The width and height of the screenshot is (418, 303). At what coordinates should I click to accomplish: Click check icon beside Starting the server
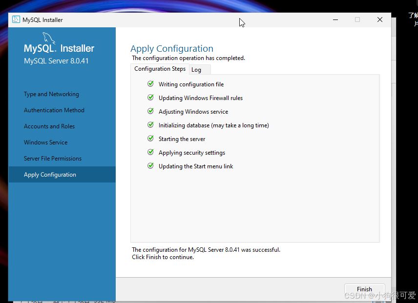point(150,139)
